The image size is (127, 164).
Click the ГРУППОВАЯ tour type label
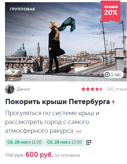tap(22, 9)
